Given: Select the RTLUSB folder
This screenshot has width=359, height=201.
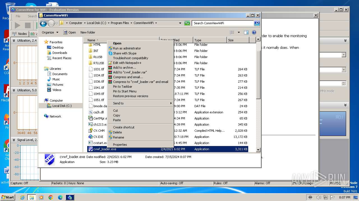Looking at the screenshot, I should [x=98, y=63].
